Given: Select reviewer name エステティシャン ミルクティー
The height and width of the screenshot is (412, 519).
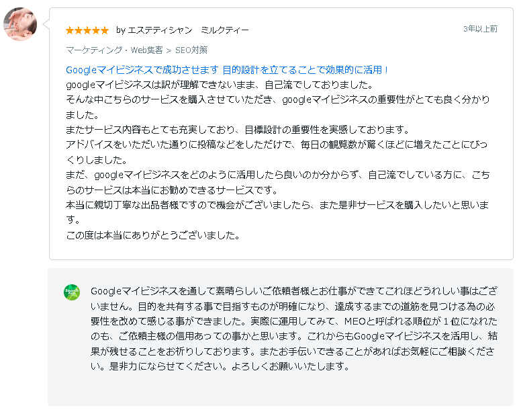Looking at the screenshot, I should point(188,30).
